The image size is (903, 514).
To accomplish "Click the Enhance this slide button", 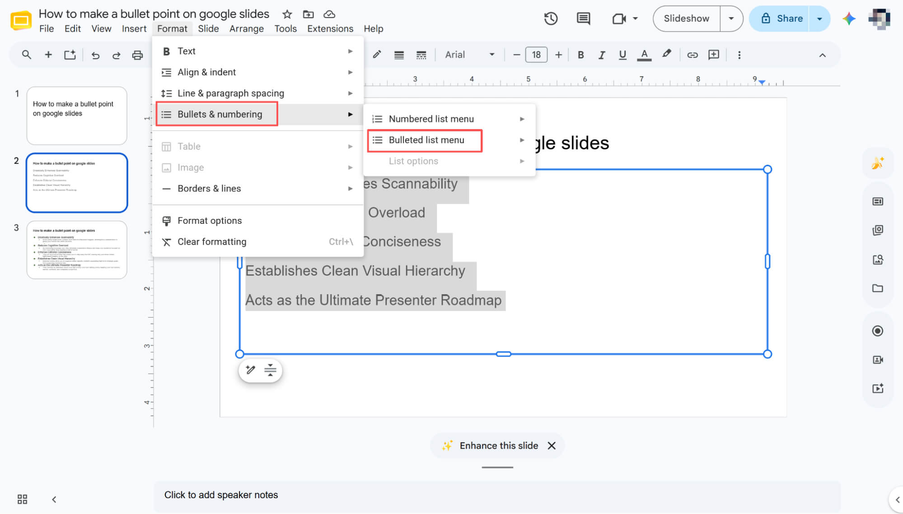I will click(490, 446).
